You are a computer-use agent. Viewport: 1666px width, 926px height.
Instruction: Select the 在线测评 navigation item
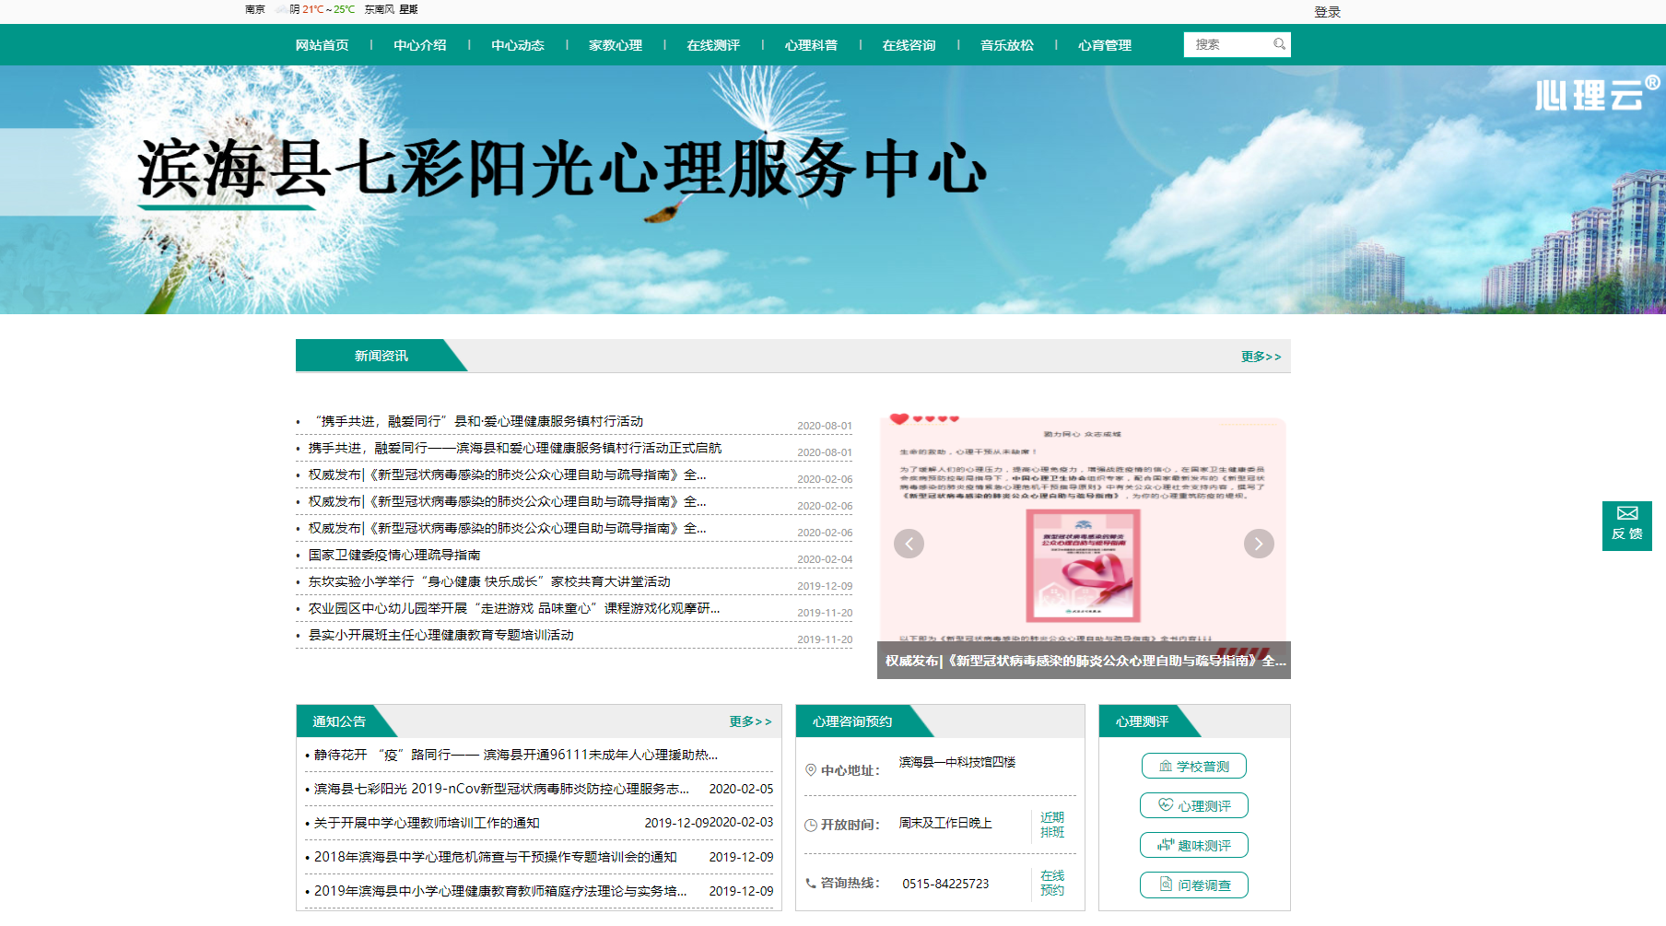click(x=712, y=44)
